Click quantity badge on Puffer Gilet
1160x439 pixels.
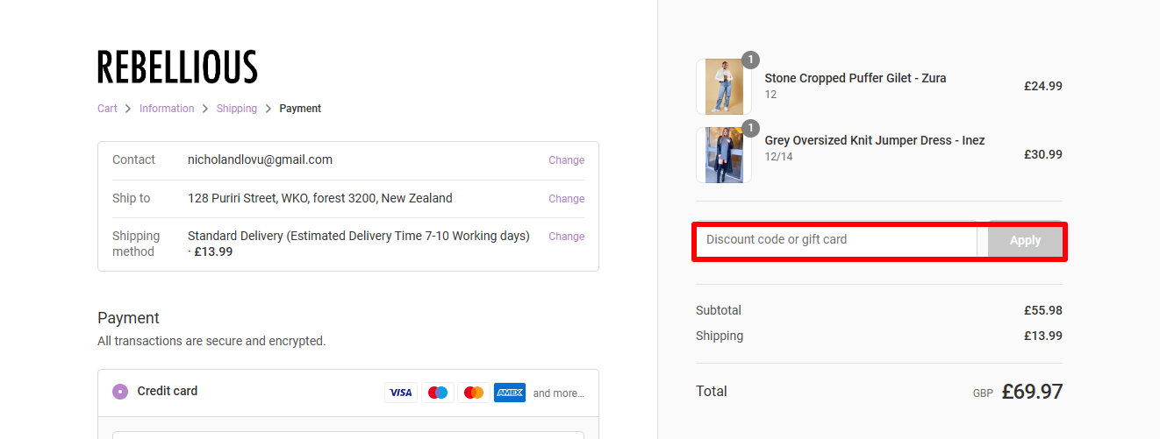click(x=750, y=60)
